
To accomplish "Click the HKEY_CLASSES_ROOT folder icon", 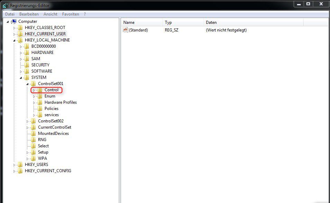I will 20,28.
